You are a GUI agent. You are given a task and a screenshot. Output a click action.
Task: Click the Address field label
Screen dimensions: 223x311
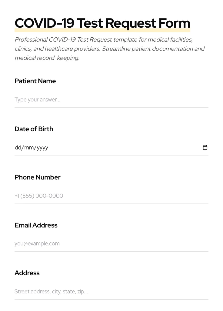click(27, 273)
